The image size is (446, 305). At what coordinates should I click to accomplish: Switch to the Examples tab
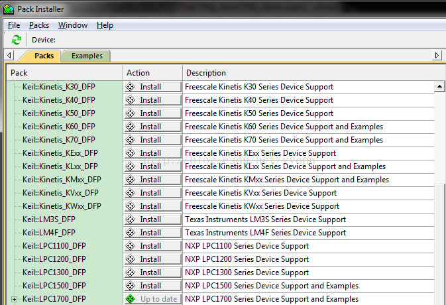pos(87,56)
